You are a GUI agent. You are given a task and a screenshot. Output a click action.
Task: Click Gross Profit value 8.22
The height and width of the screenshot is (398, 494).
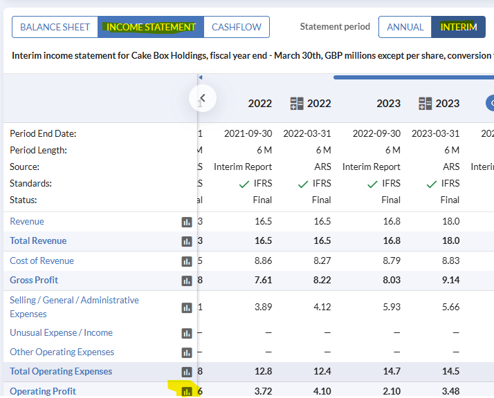(322, 280)
